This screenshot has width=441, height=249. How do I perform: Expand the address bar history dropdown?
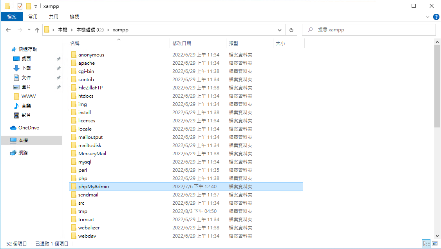pyautogui.click(x=279, y=30)
